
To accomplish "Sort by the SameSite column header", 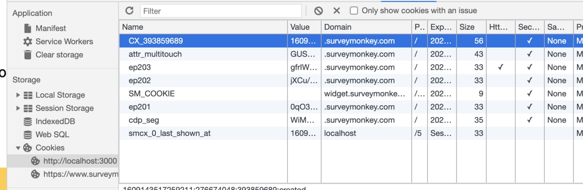I will pyautogui.click(x=559, y=27).
